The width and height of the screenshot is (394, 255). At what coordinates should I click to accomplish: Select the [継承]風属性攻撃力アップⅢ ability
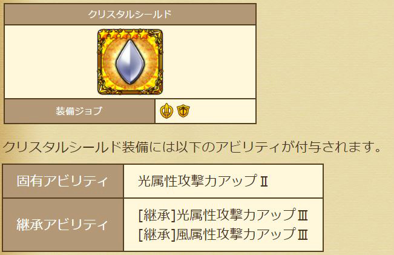point(223,234)
